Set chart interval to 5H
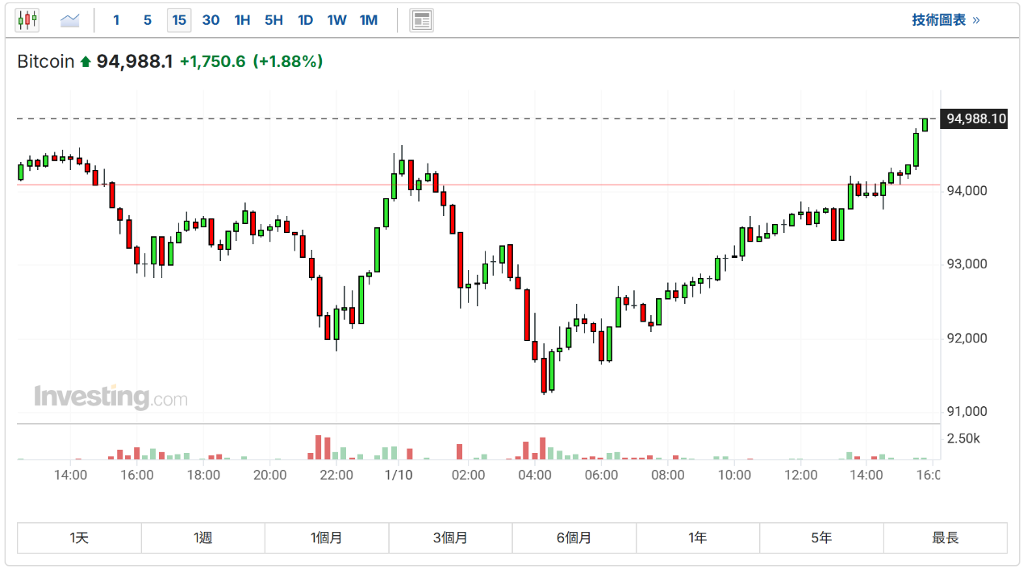Viewport: 1023px width, 569px height. 273,20
